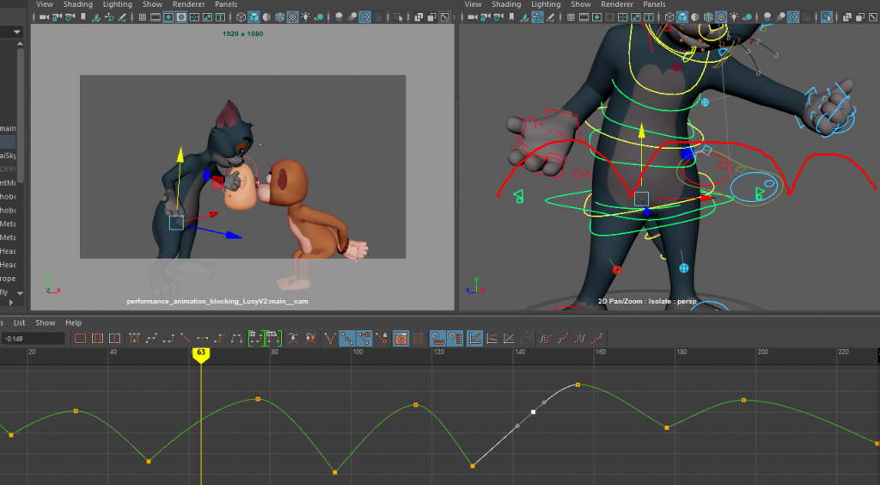880x485 pixels.
Task: Set Spline tangents in Graph Editor
Action: [x=151, y=339]
